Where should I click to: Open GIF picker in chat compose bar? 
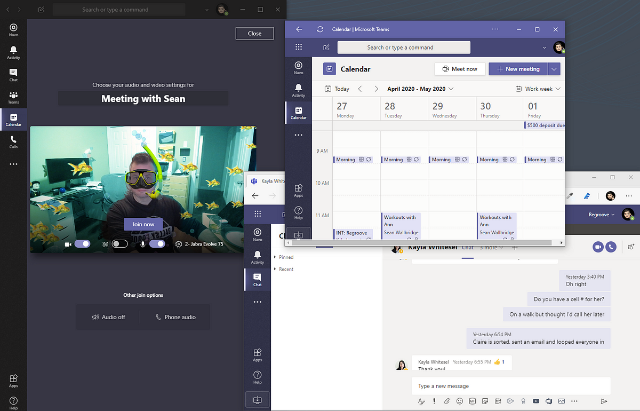coord(473,401)
